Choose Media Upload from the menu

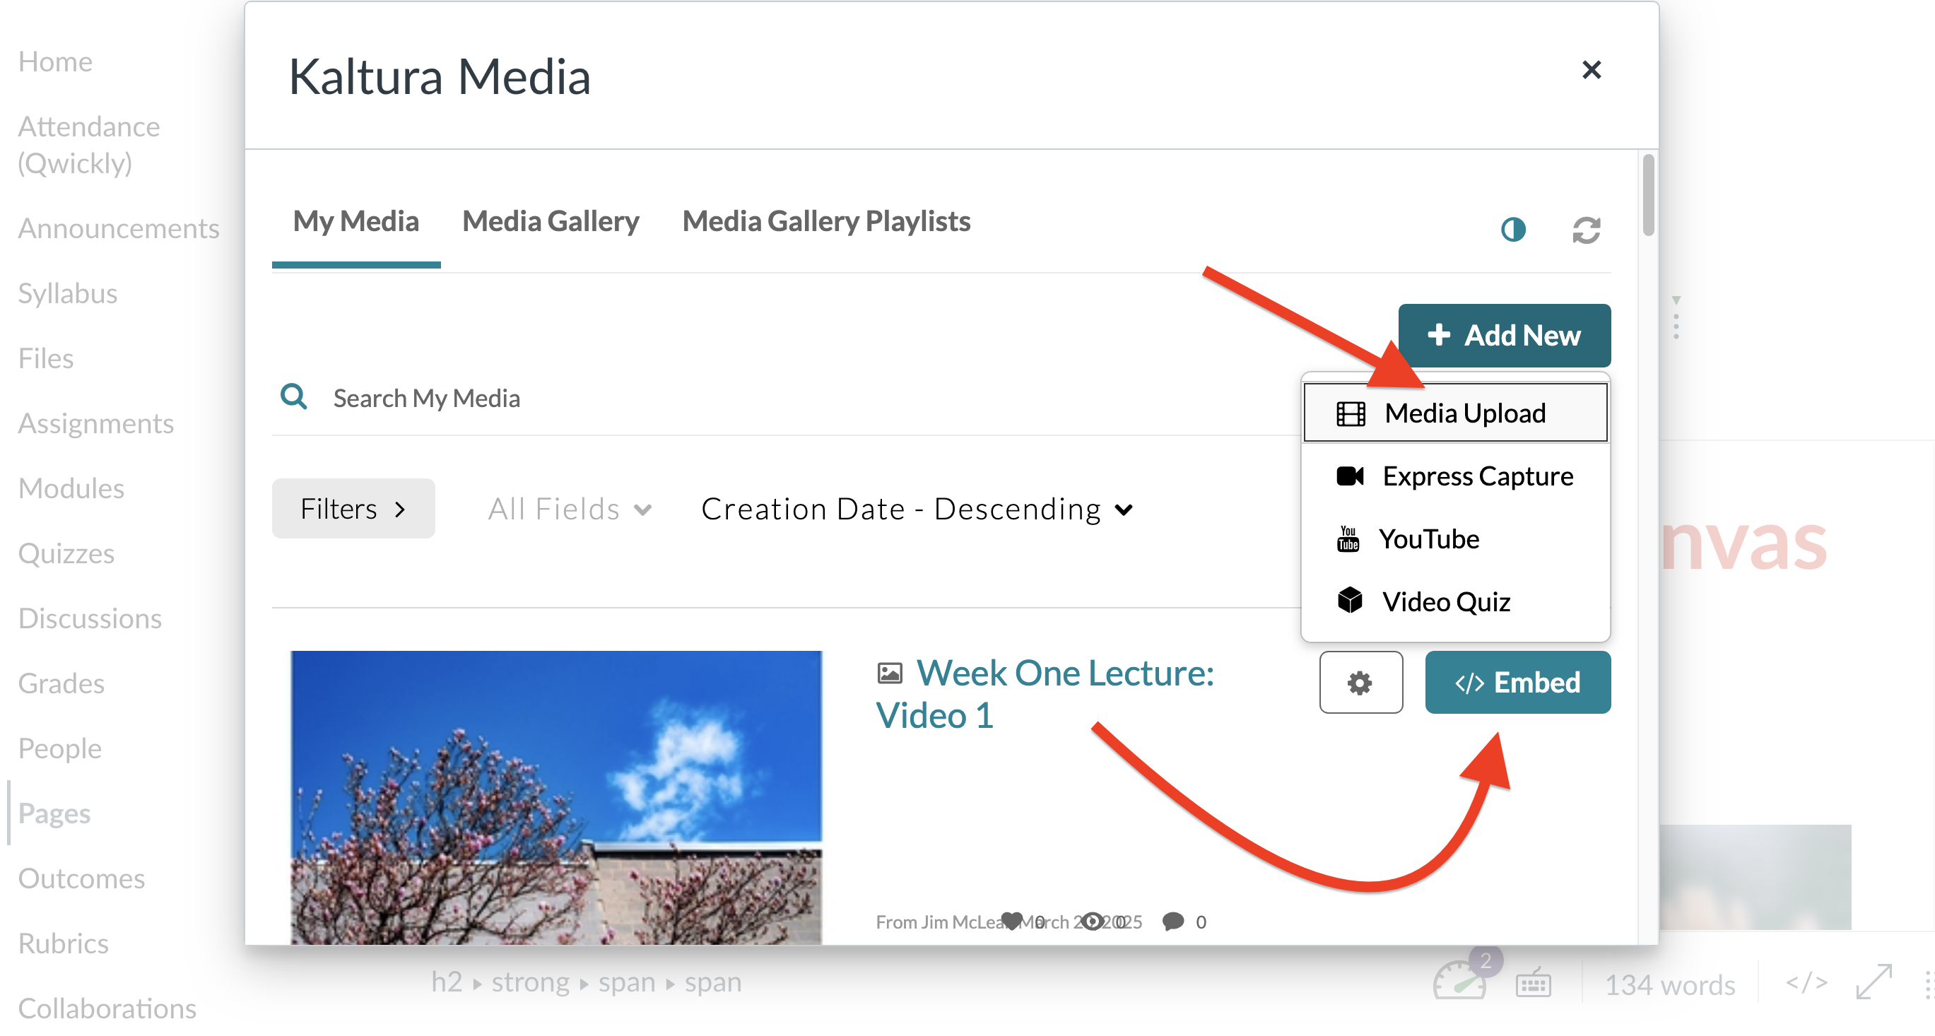point(1455,413)
